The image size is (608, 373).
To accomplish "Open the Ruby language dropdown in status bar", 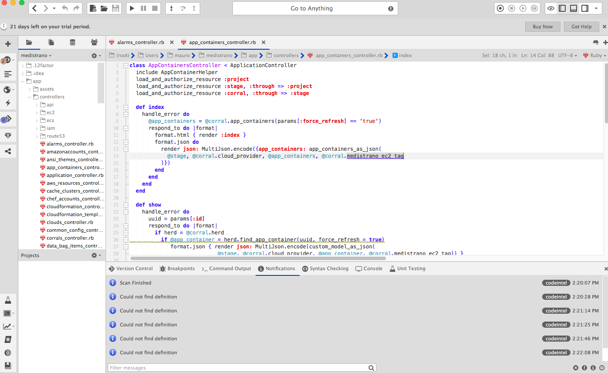I will coord(595,55).
